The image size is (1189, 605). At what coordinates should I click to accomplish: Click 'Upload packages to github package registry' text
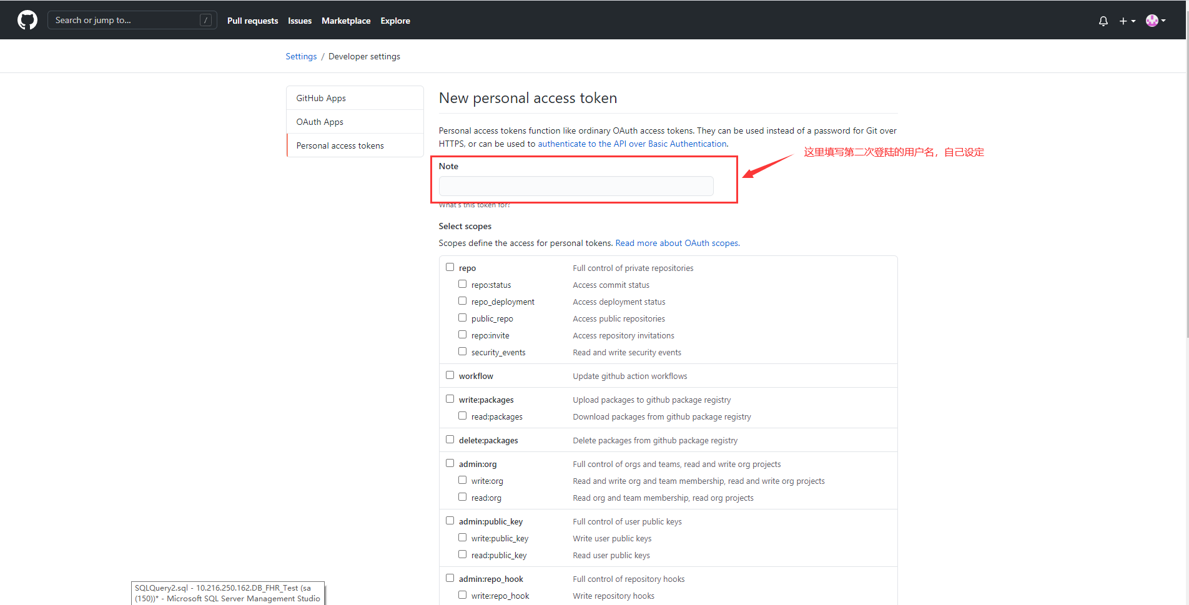tap(652, 400)
